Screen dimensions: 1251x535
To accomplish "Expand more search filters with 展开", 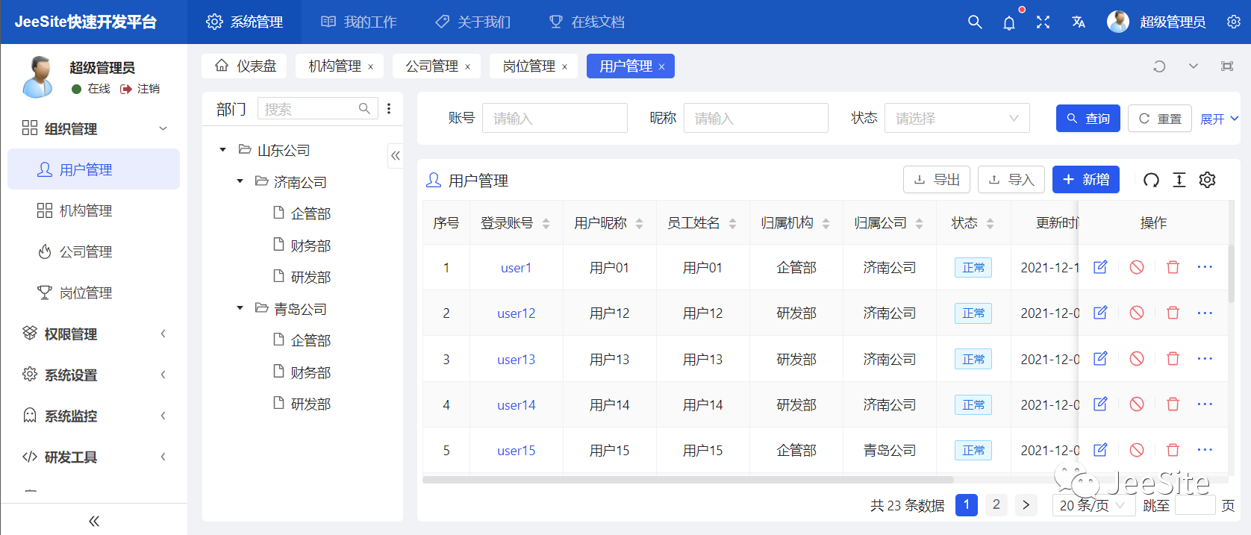I will pos(1219,119).
